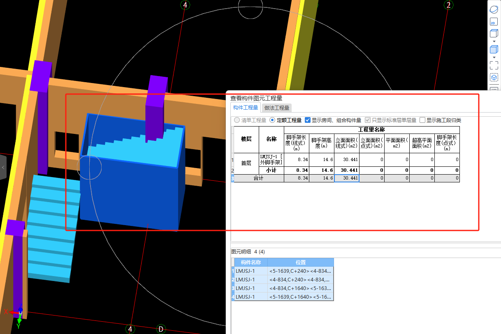Select the 定额工程量 radio option
The width and height of the screenshot is (501, 334).
[x=285, y=120]
